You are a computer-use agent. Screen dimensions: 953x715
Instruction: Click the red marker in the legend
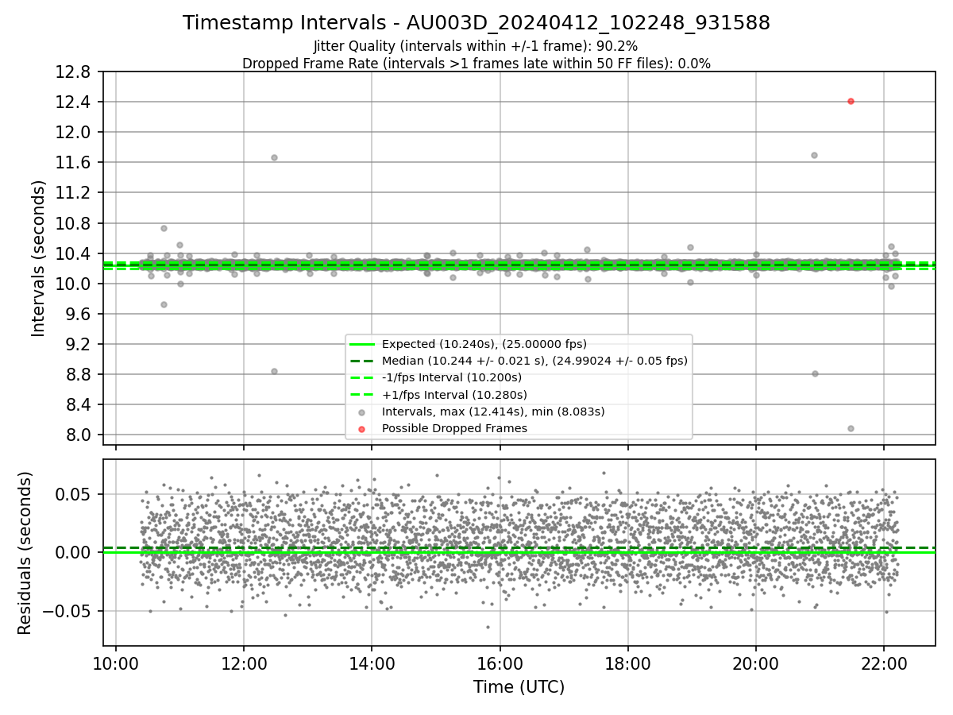coord(361,429)
